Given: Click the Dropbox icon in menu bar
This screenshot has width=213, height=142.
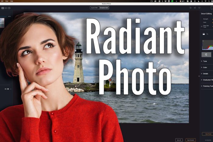Looking at the screenshot, I should [x=166, y=1].
